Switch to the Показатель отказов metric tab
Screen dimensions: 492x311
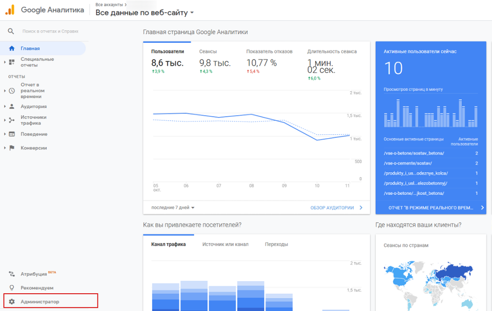pos(269,51)
